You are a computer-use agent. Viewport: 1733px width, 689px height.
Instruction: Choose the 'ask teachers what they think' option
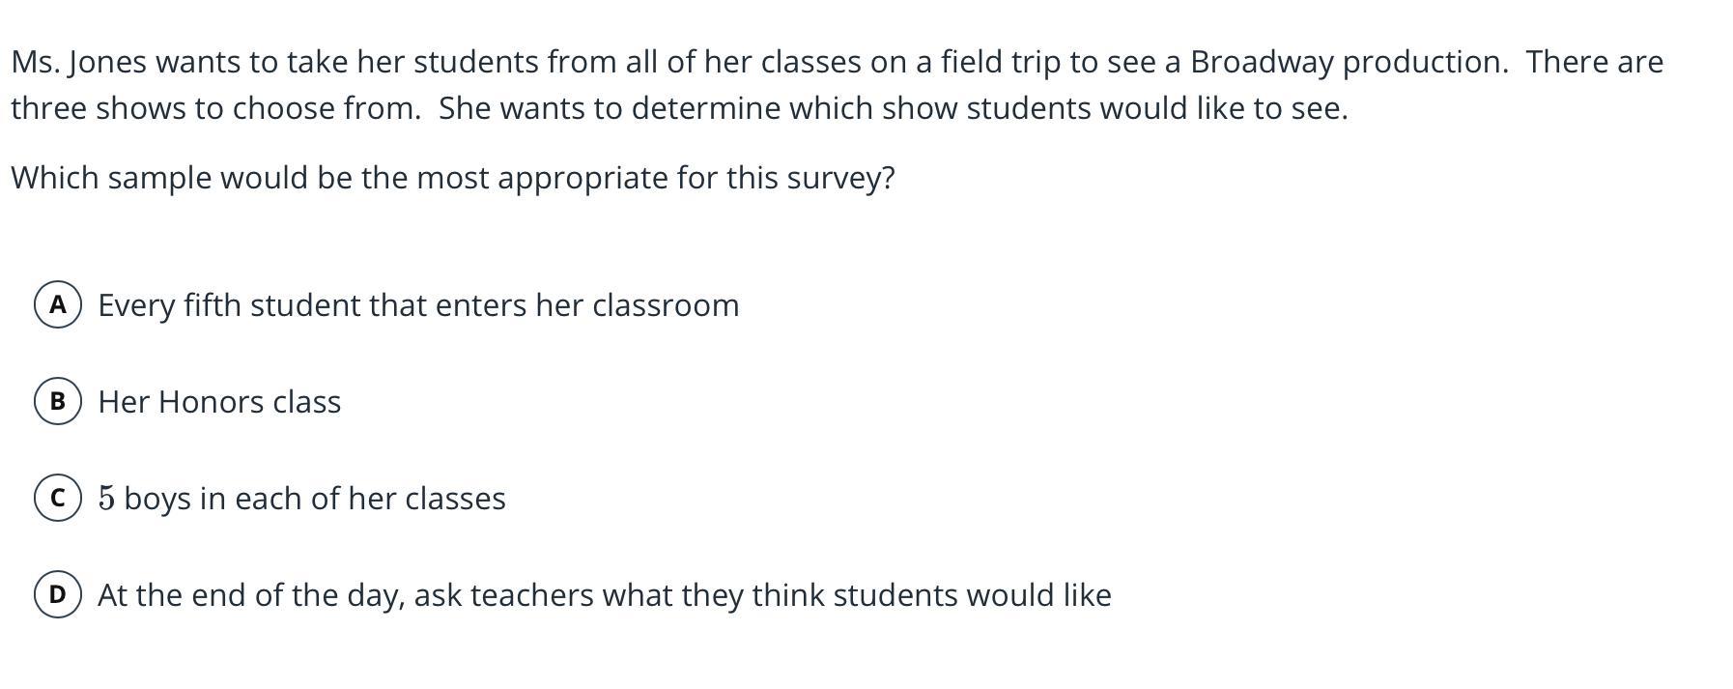605,595
